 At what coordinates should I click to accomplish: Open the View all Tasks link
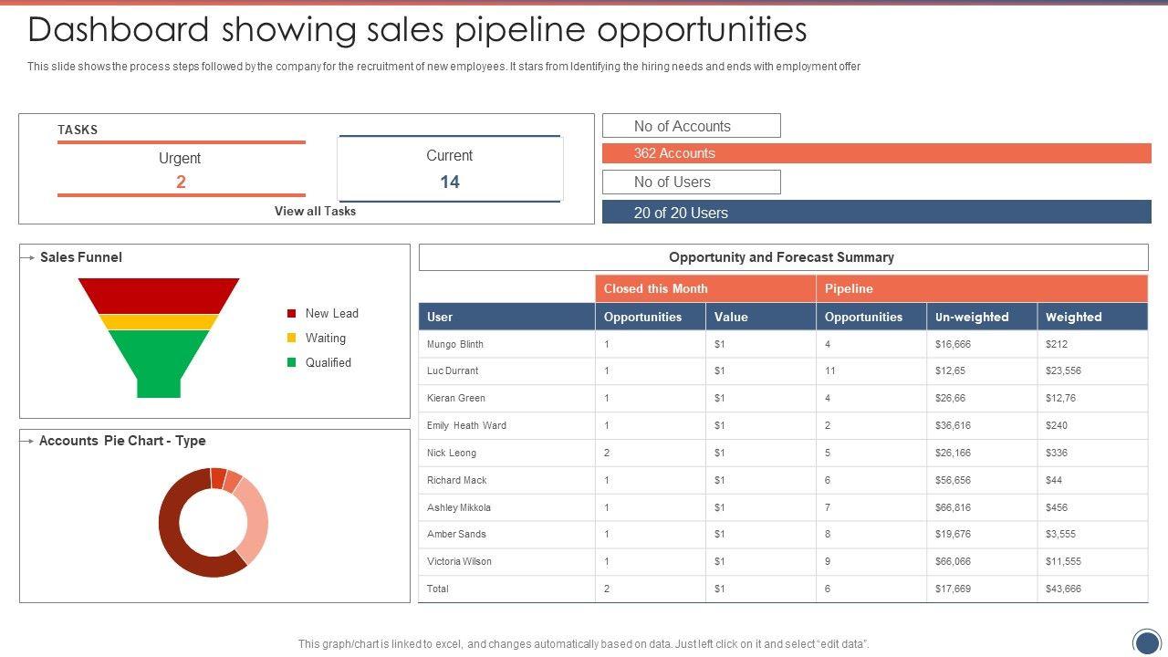315,211
